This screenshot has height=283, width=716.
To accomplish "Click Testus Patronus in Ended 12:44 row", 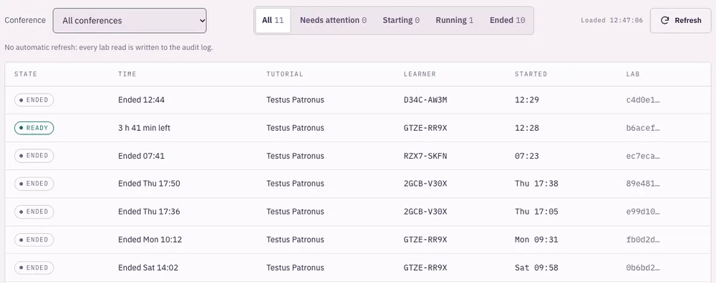I will [x=295, y=100].
